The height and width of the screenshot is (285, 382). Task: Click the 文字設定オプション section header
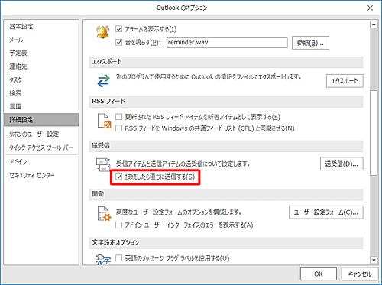click(x=225, y=242)
